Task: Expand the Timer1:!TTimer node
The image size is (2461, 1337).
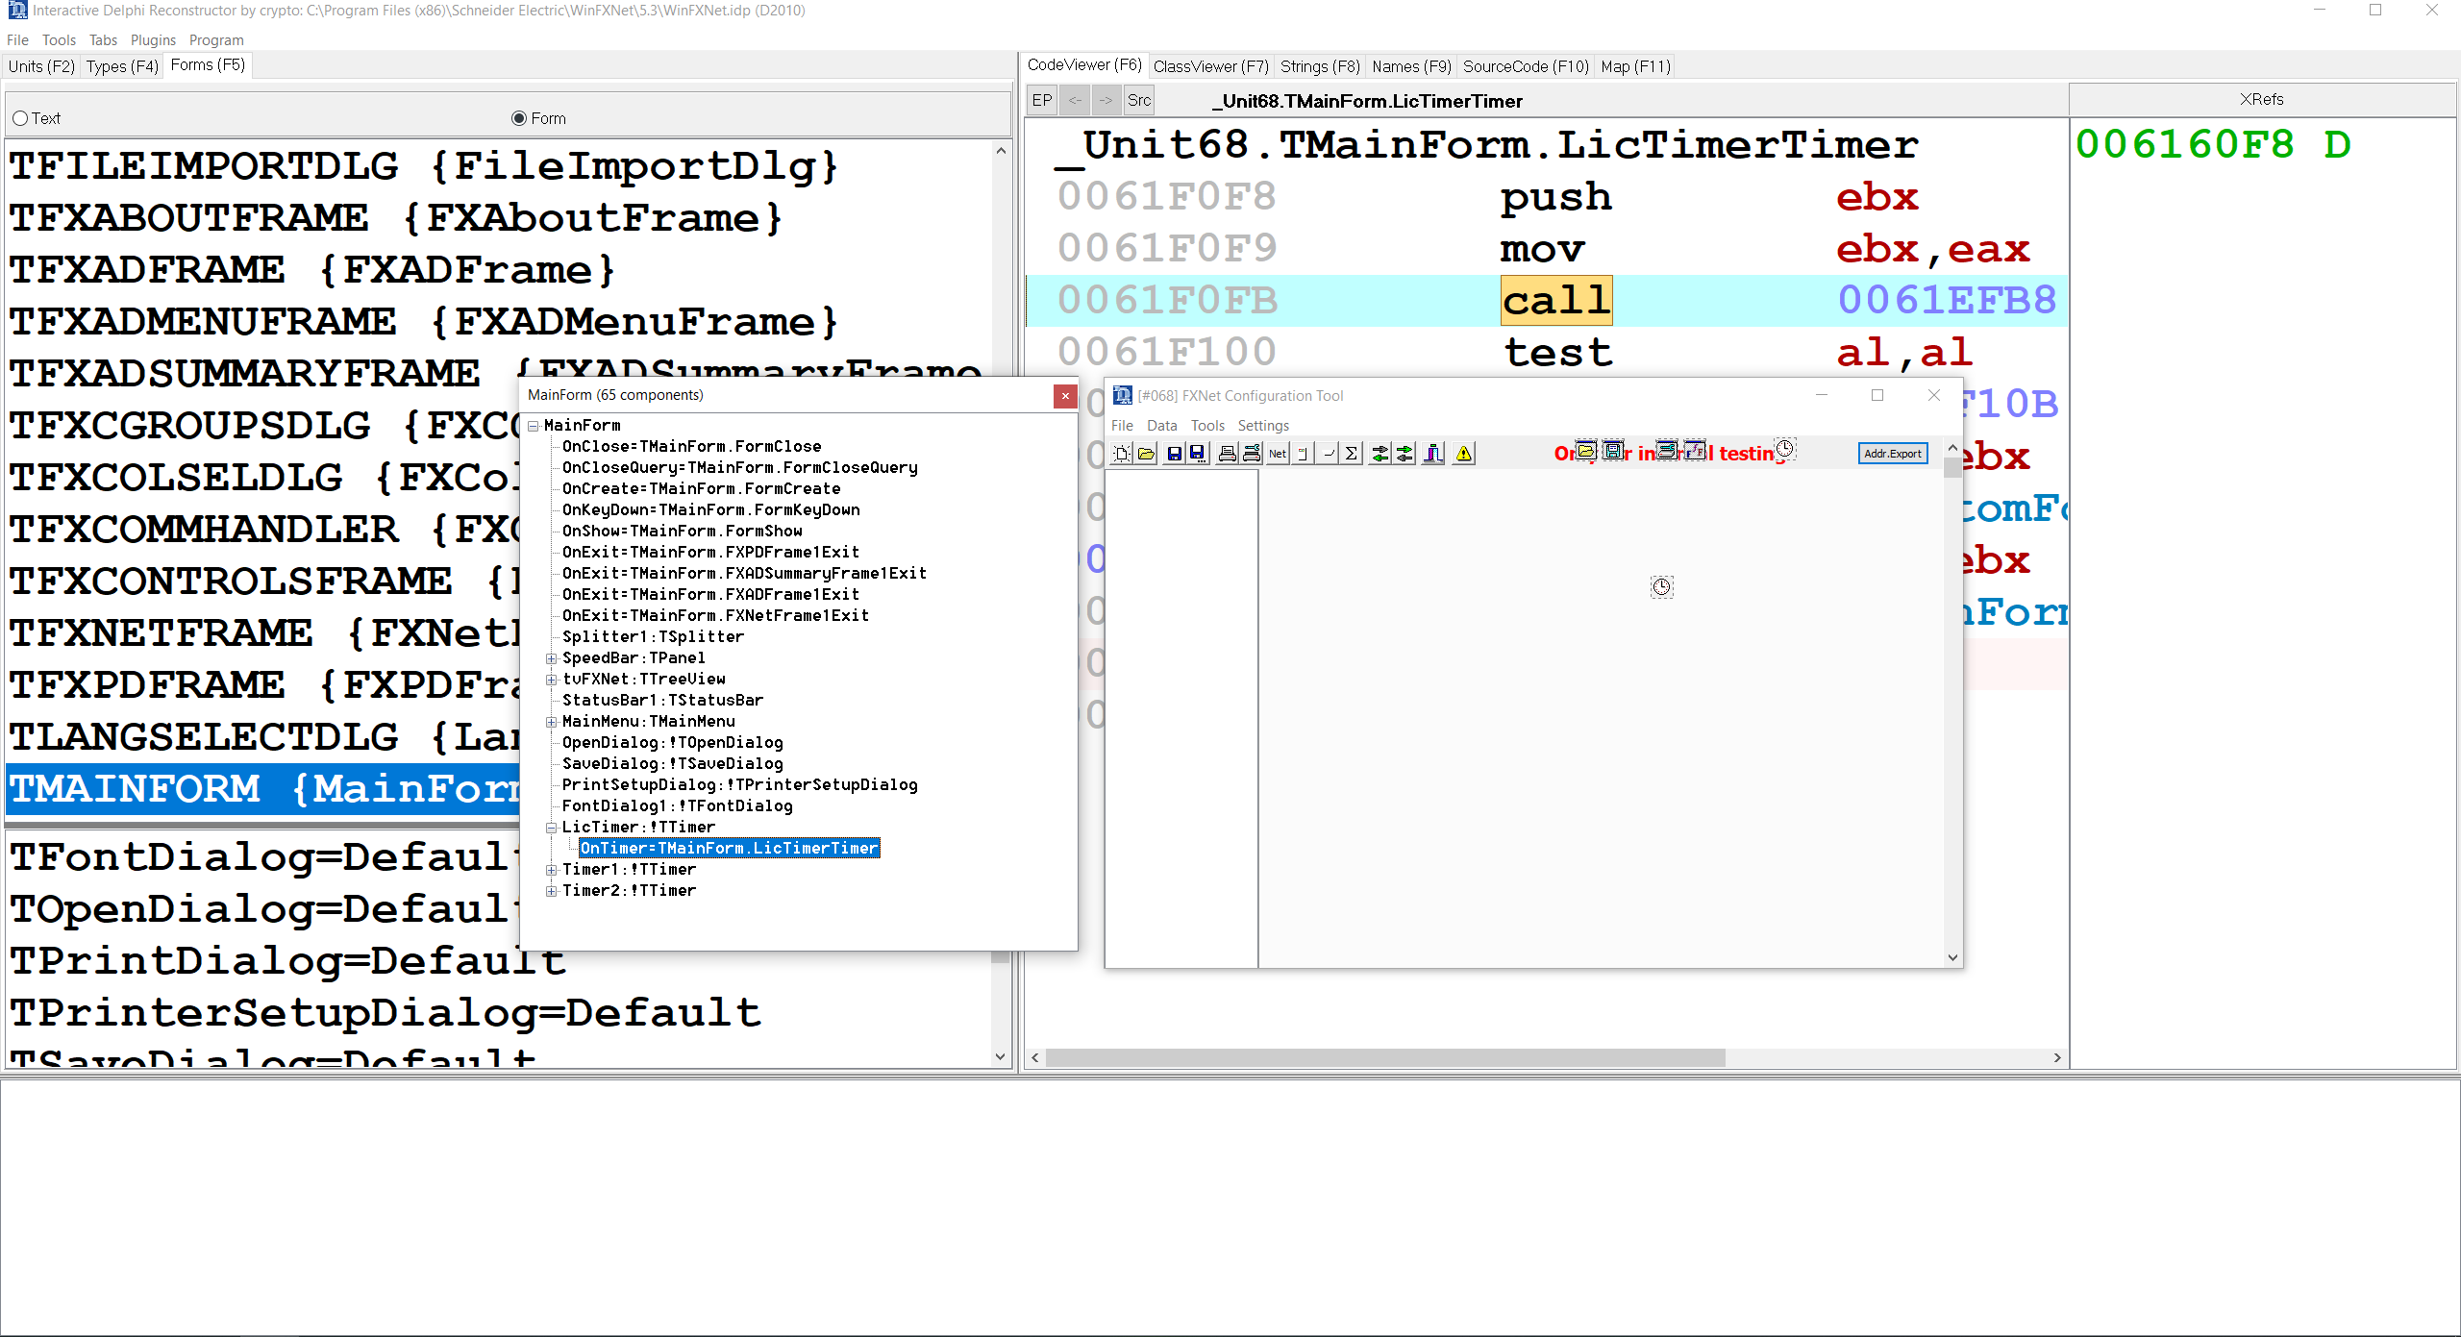Action: point(552,870)
